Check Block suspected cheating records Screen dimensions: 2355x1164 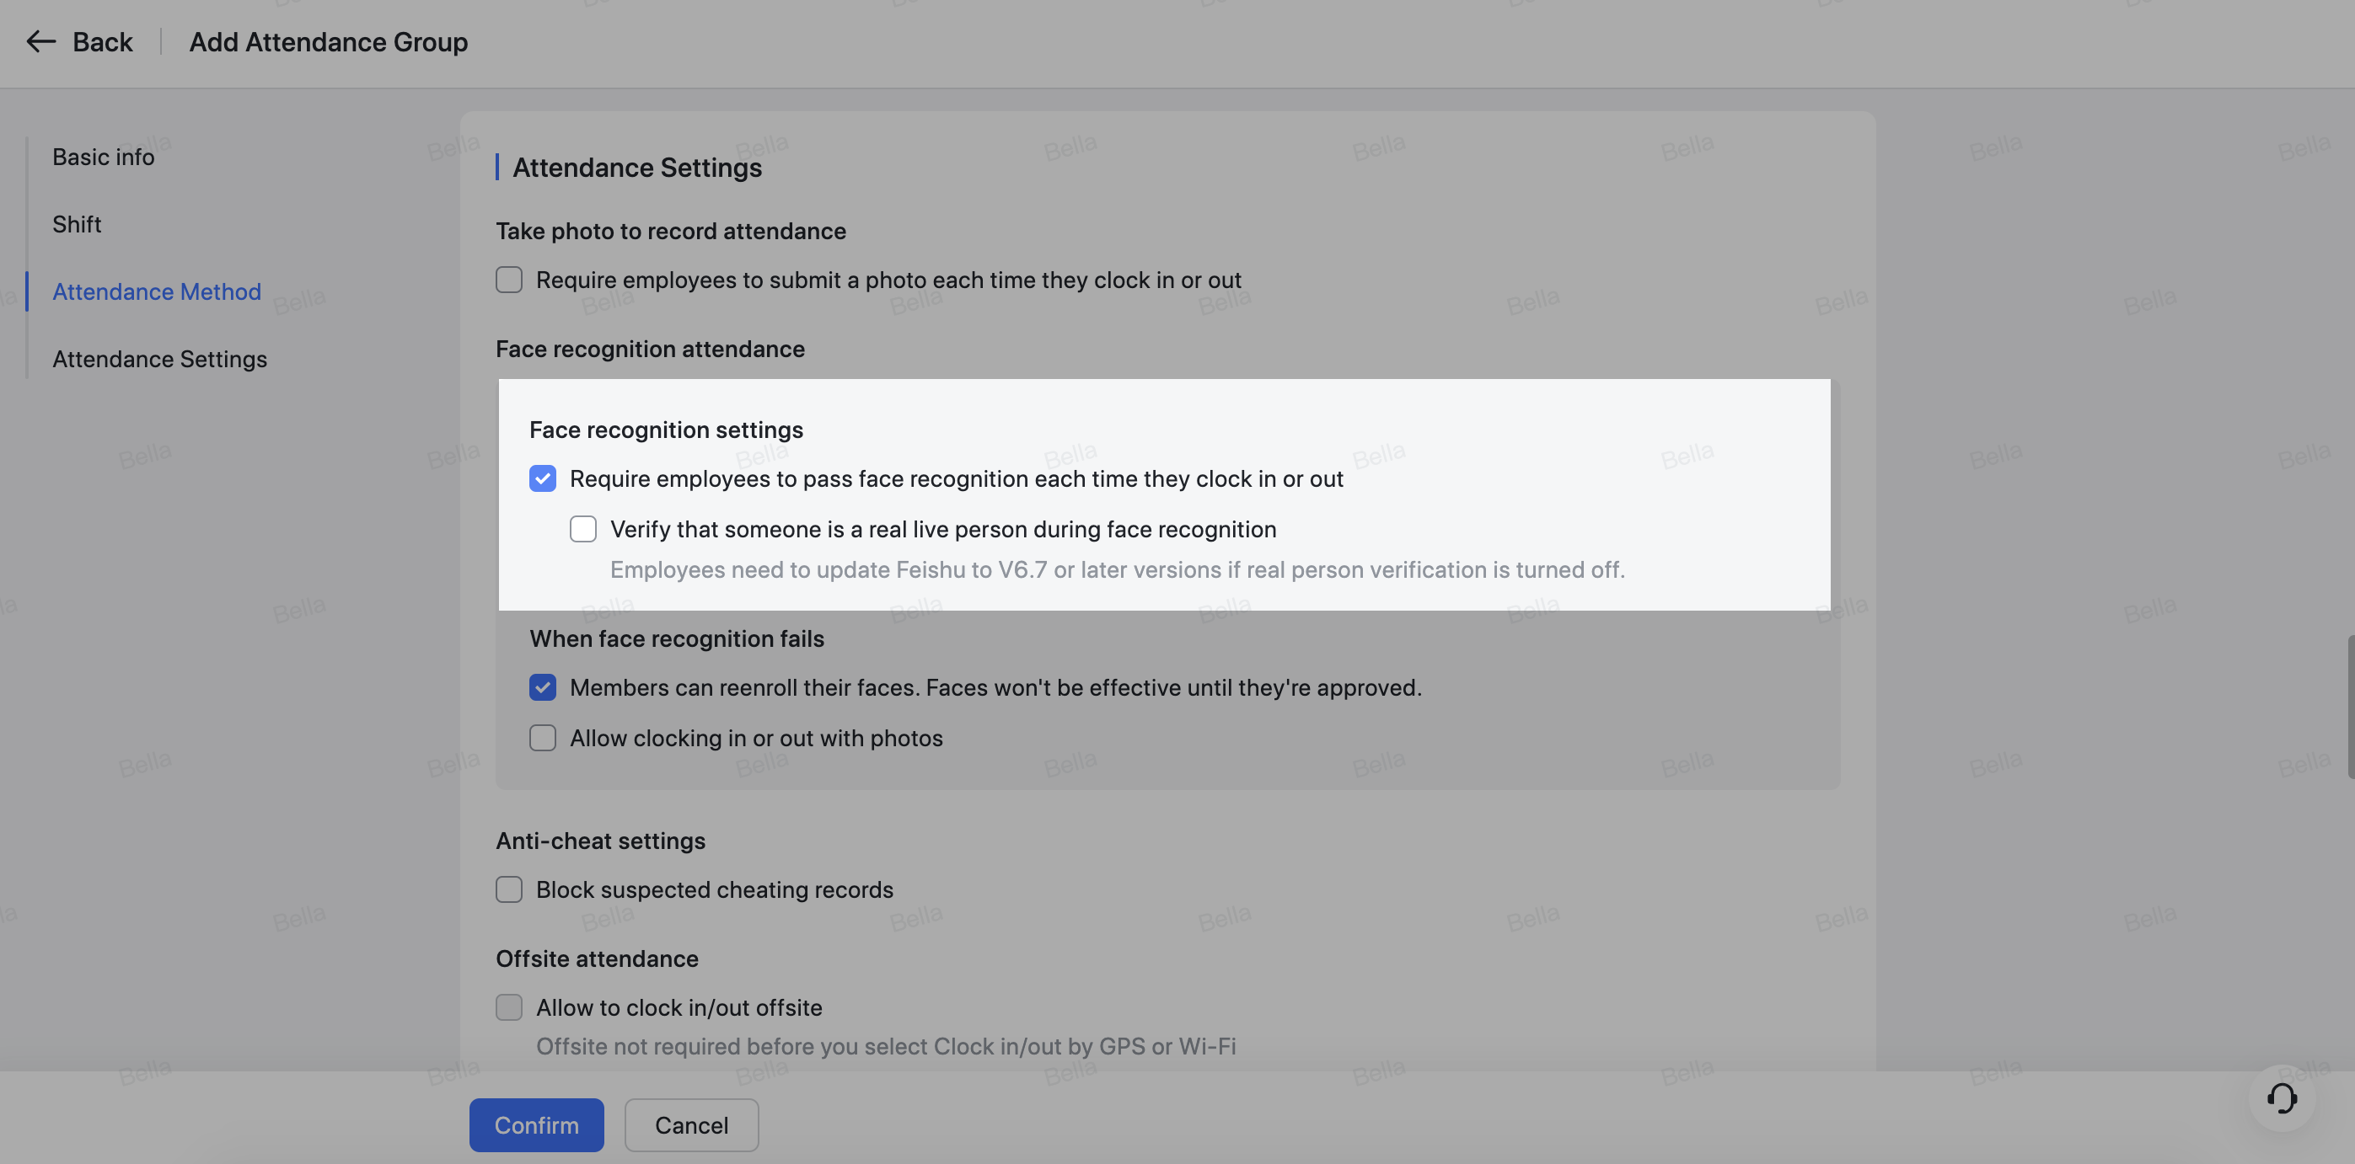click(x=508, y=889)
